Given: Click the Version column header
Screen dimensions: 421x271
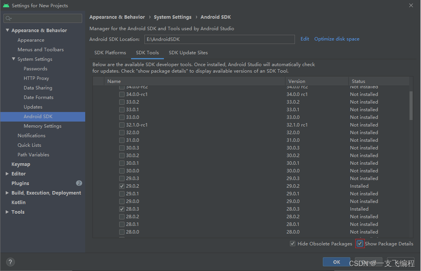Looking at the screenshot, I should point(317,81).
